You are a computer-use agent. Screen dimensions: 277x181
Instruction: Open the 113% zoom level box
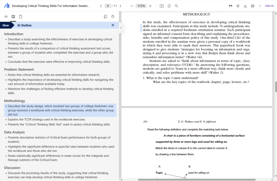click(x=141, y=6)
